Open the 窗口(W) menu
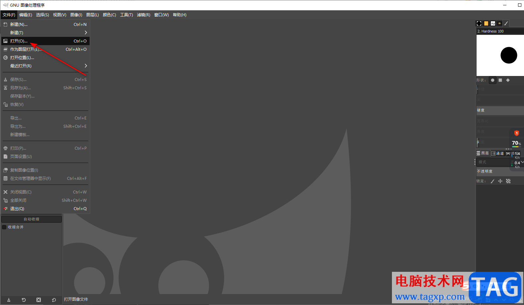Screen dimensions: 524x305 (x=162, y=15)
